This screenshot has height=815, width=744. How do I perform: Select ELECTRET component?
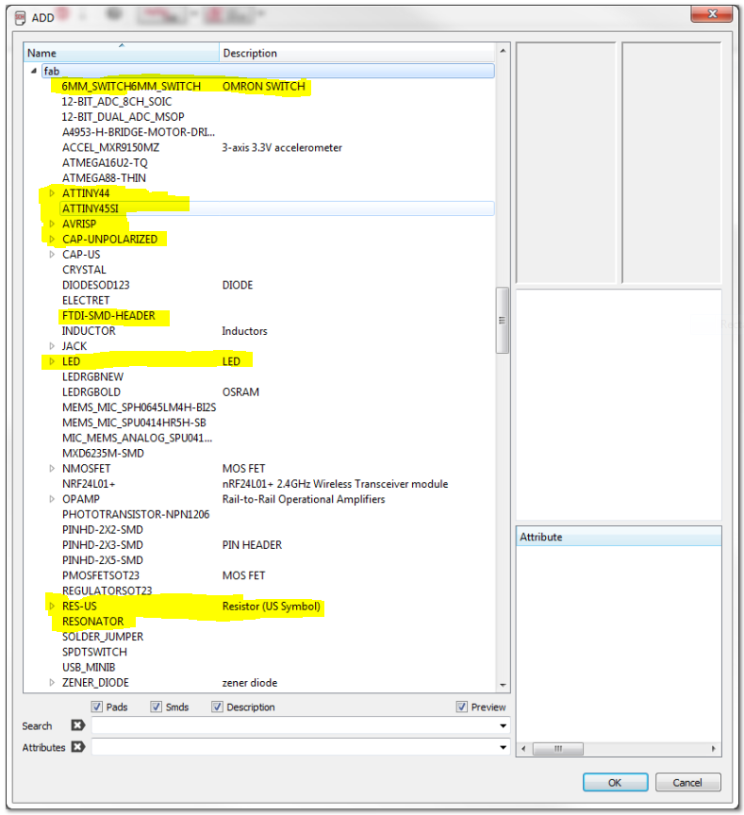(x=86, y=300)
